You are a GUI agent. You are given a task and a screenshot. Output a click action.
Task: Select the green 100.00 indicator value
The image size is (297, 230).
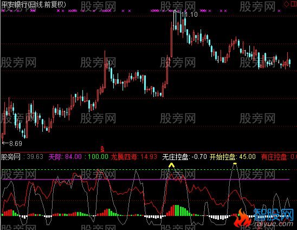click(x=98, y=157)
